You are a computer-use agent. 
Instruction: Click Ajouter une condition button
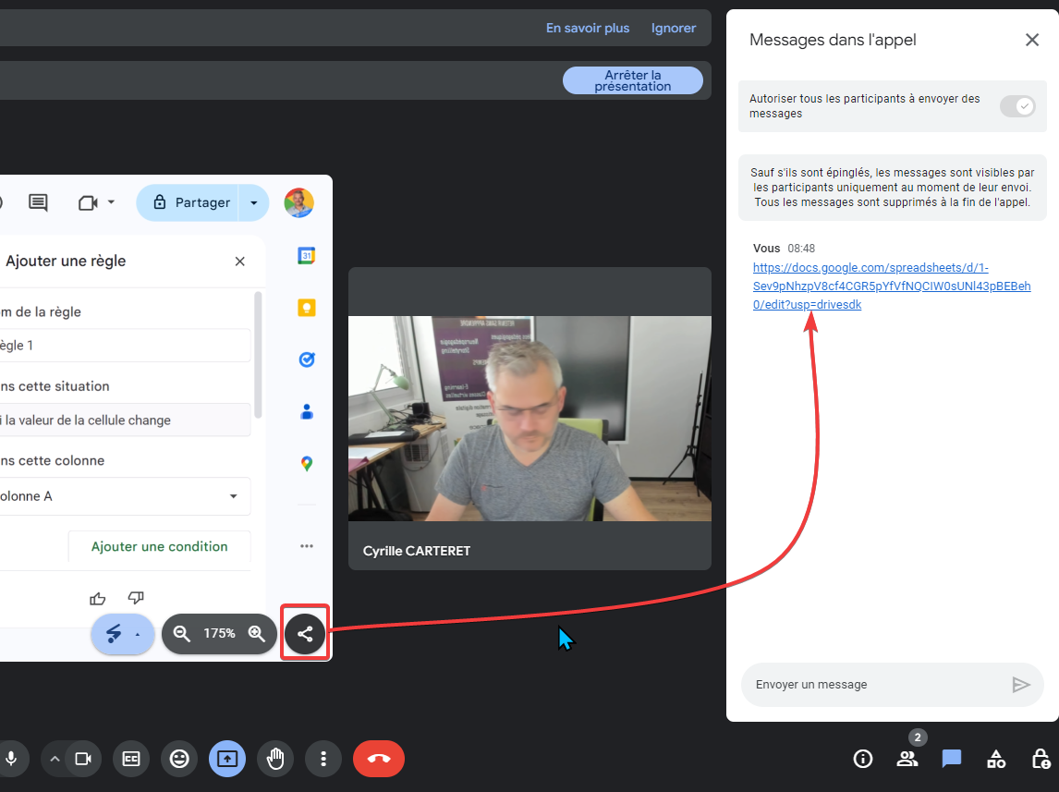click(159, 546)
